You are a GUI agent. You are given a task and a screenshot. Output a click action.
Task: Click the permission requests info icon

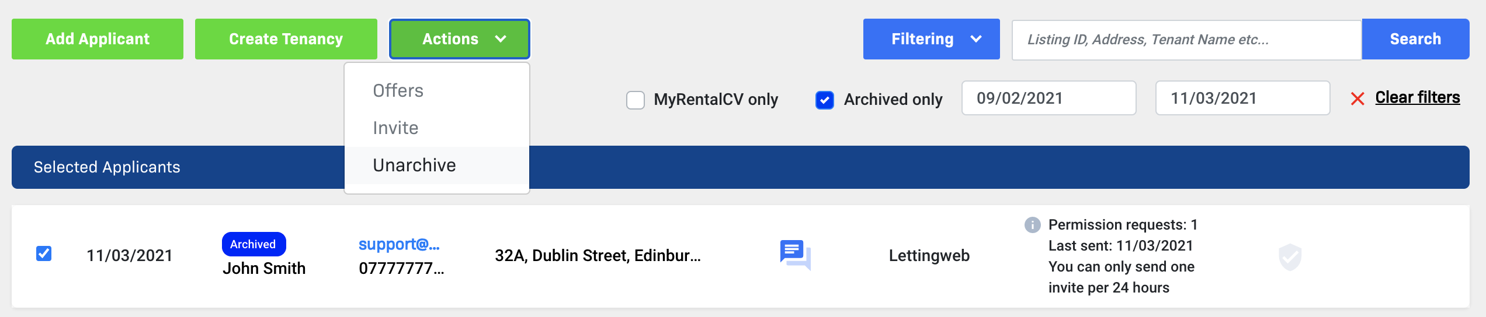pos(1032,225)
